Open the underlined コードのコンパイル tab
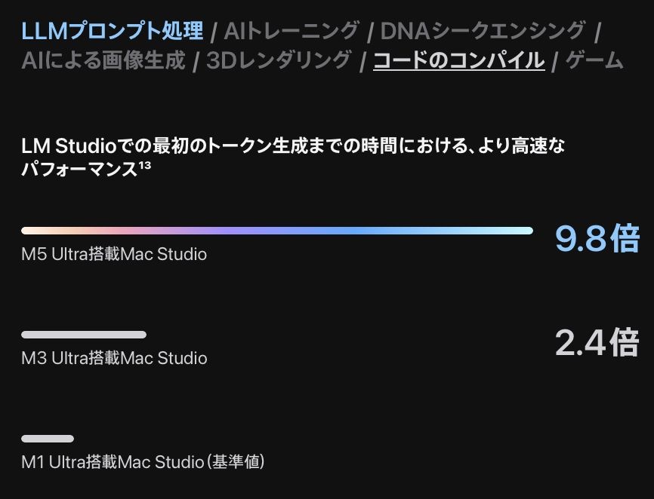654x499 pixels. [x=459, y=61]
